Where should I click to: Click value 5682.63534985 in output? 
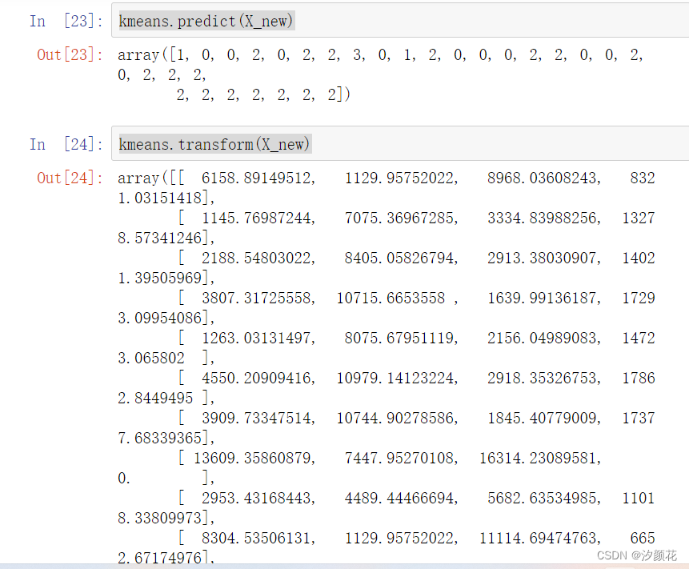pyautogui.click(x=543, y=498)
